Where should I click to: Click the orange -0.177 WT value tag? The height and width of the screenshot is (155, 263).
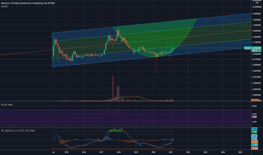tap(254, 142)
